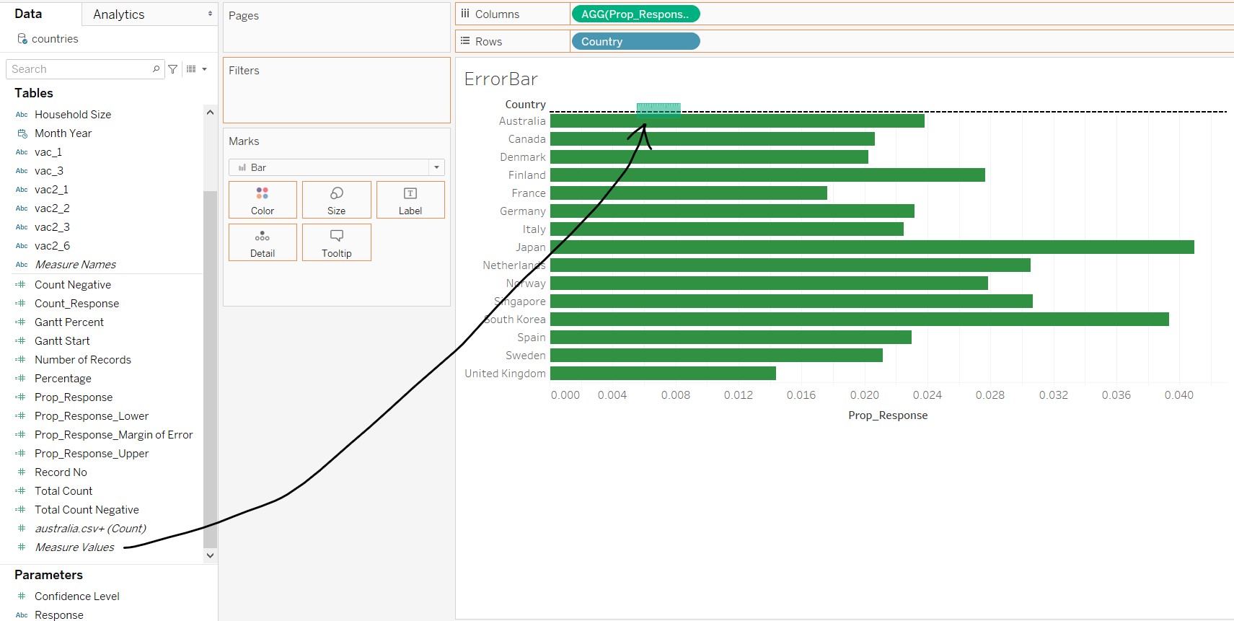Click the countries data source icon
Image resolution: width=1234 pixels, height=621 pixels.
pyautogui.click(x=22, y=39)
